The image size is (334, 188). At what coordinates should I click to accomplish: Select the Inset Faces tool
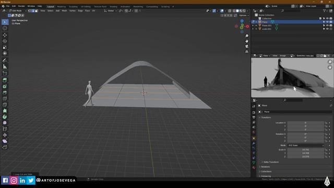[x=5, y=87]
